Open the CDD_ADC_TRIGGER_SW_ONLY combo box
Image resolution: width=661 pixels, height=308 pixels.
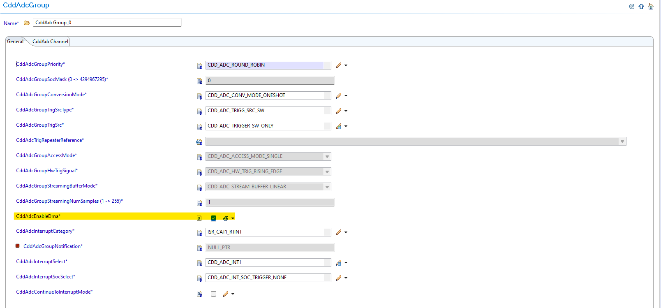pyautogui.click(x=268, y=126)
